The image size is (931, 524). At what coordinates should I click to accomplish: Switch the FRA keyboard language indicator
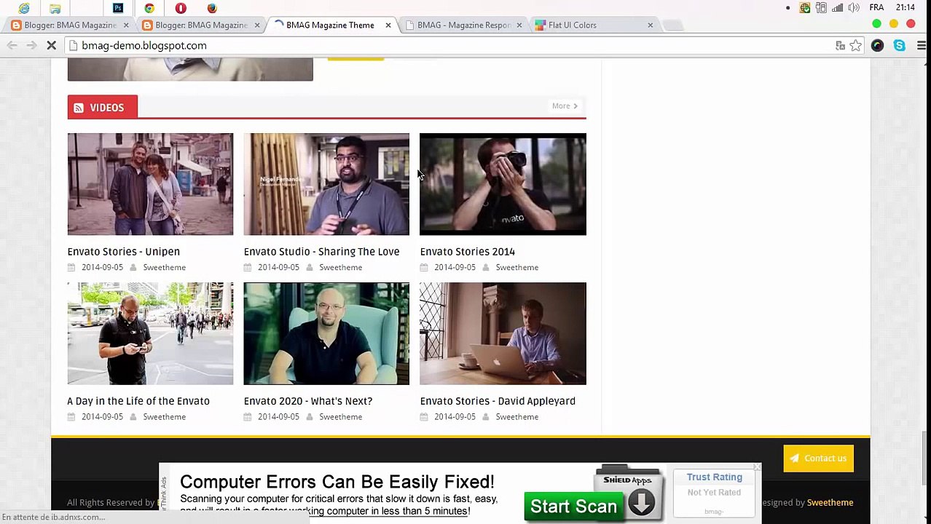coord(876,7)
